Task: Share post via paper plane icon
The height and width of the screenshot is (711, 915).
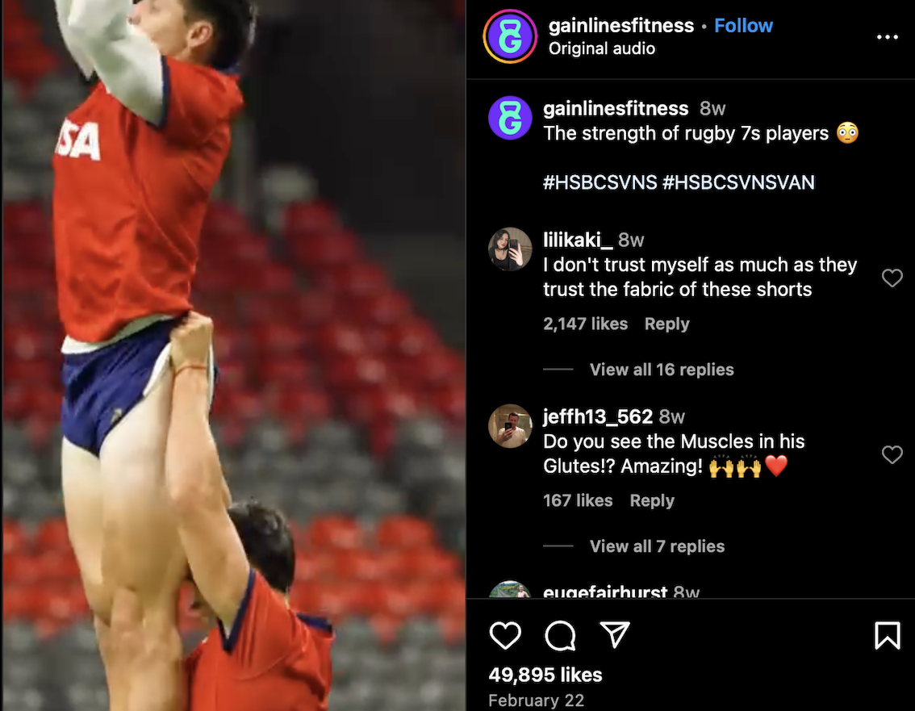Action: [615, 634]
